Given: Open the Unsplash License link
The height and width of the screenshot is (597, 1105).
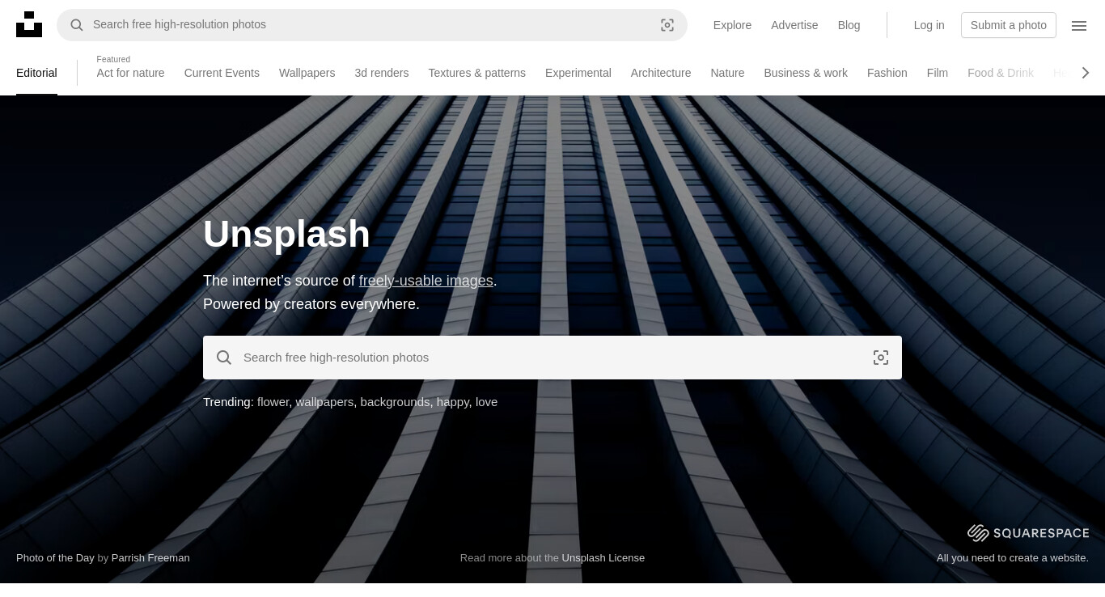Looking at the screenshot, I should coord(603,557).
